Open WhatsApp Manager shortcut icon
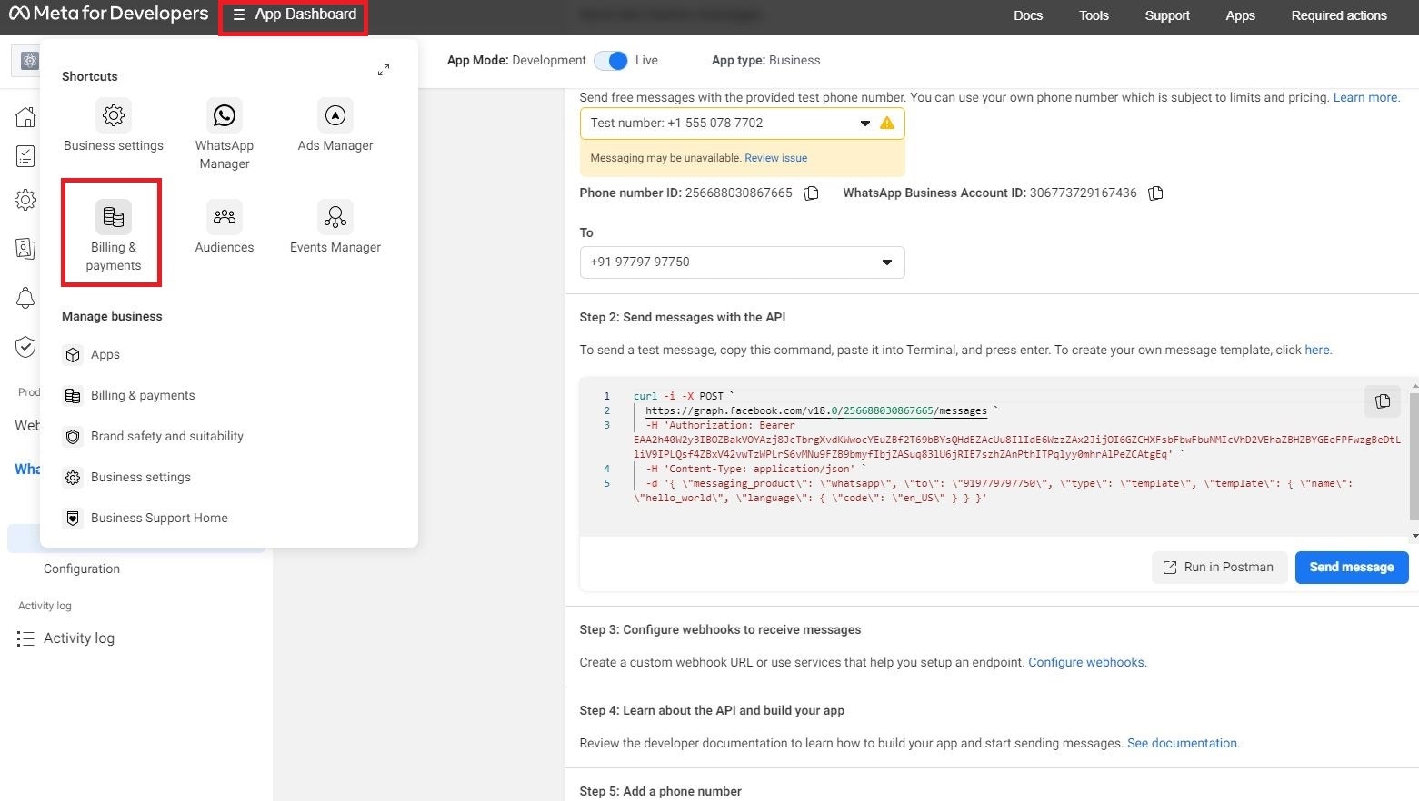This screenshot has width=1419, height=801. tap(225, 115)
